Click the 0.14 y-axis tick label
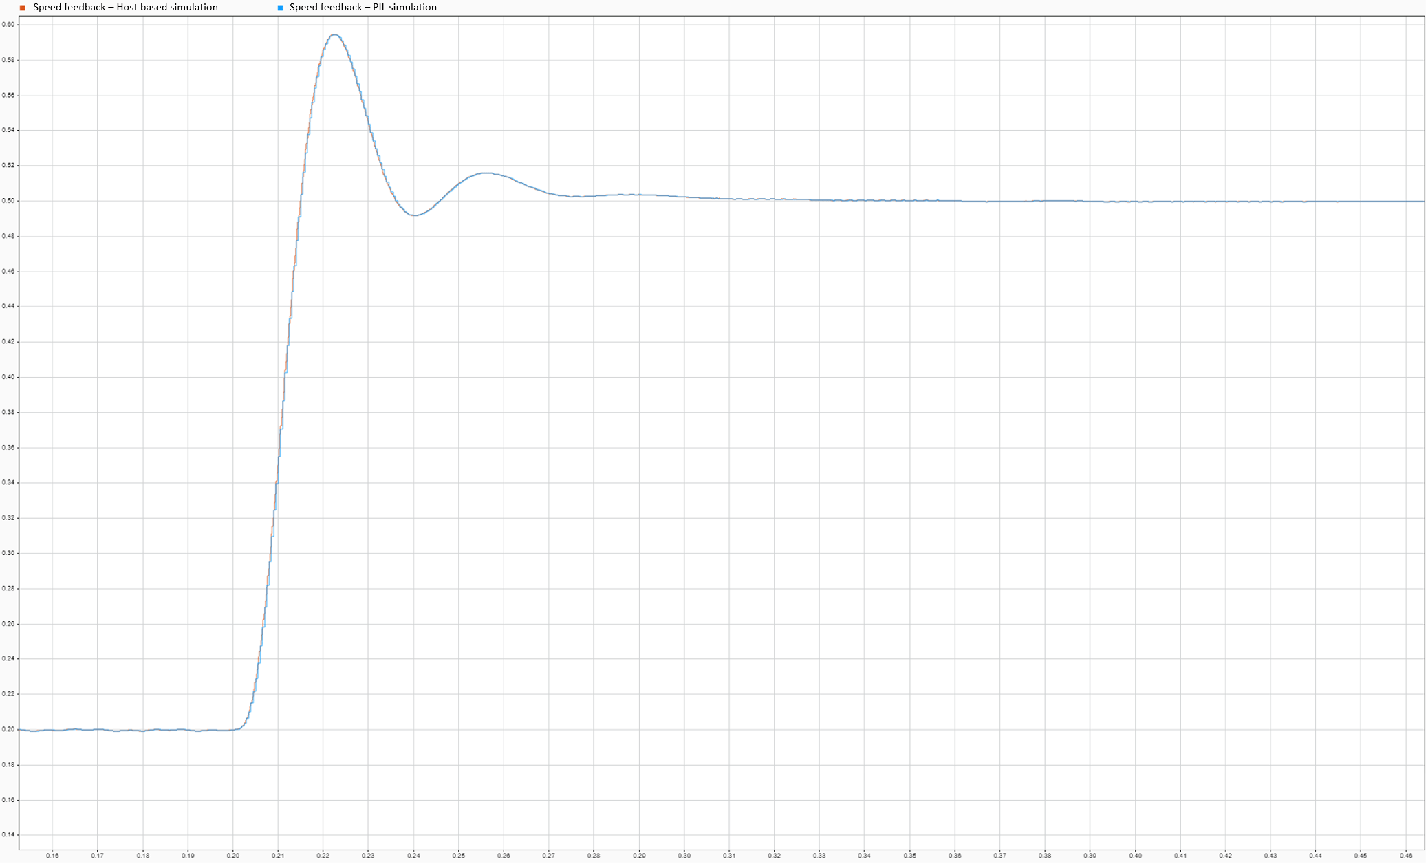Image resolution: width=1428 pixels, height=864 pixels. [x=8, y=835]
